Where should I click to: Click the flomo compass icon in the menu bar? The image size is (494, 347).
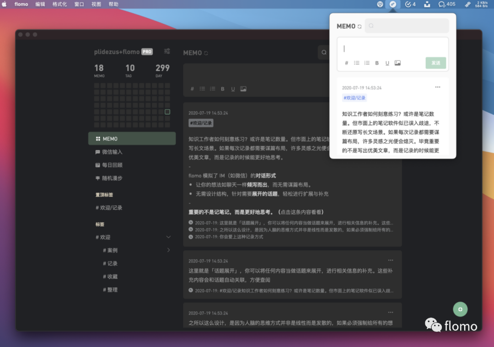pos(392,4)
